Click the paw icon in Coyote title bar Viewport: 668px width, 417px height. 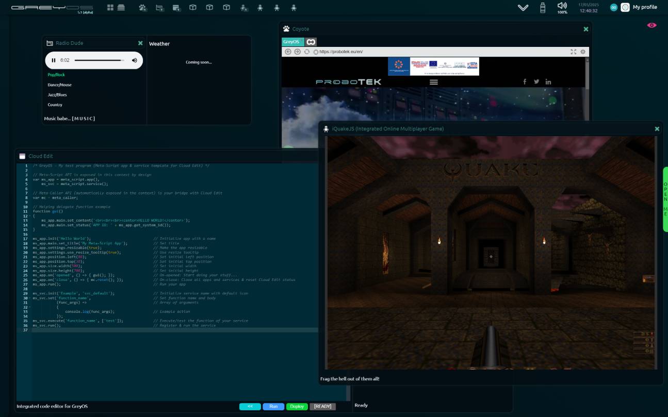coord(286,29)
